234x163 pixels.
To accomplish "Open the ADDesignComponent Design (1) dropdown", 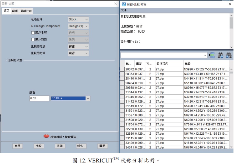I will click(78, 26).
